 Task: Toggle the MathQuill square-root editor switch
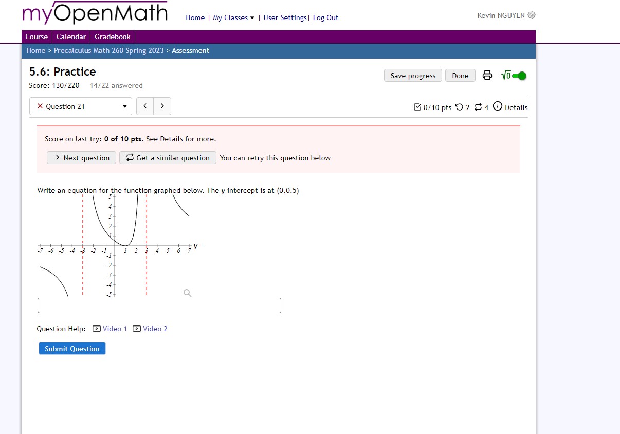tap(514, 76)
